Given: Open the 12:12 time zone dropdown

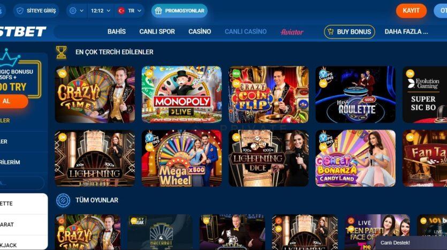Looking at the screenshot, I should pyautogui.click(x=100, y=11).
